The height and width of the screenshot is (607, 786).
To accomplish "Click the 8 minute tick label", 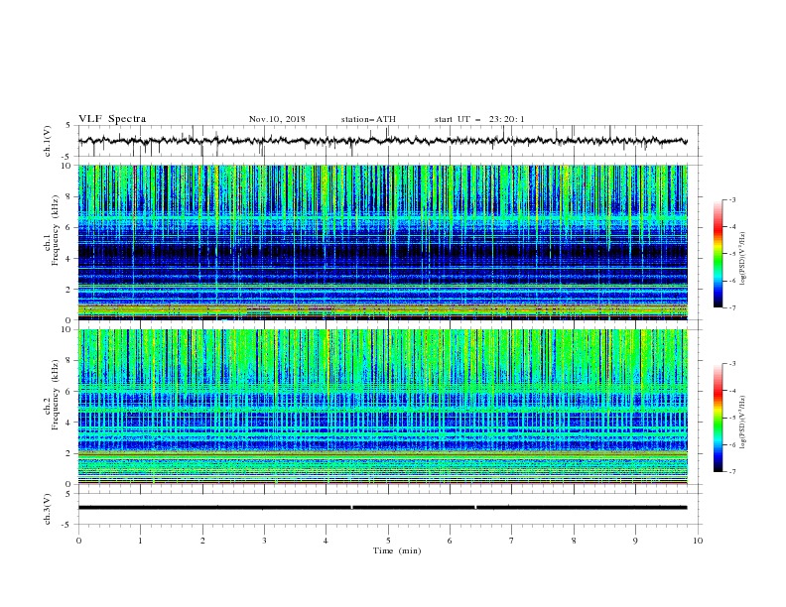I will pyautogui.click(x=574, y=541).
